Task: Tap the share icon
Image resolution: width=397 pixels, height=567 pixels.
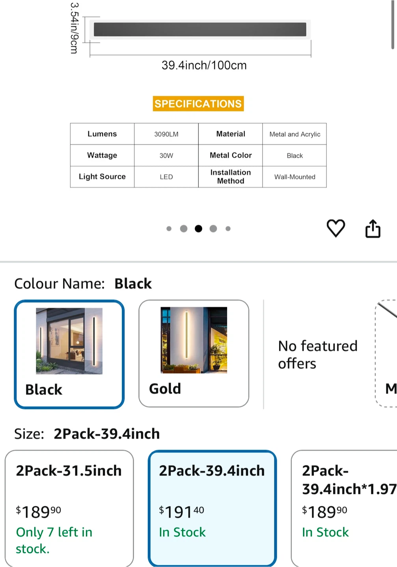Action: pyautogui.click(x=373, y=228)
